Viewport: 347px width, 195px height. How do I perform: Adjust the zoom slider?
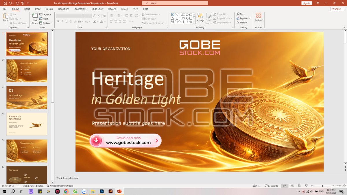pos(323,186)
